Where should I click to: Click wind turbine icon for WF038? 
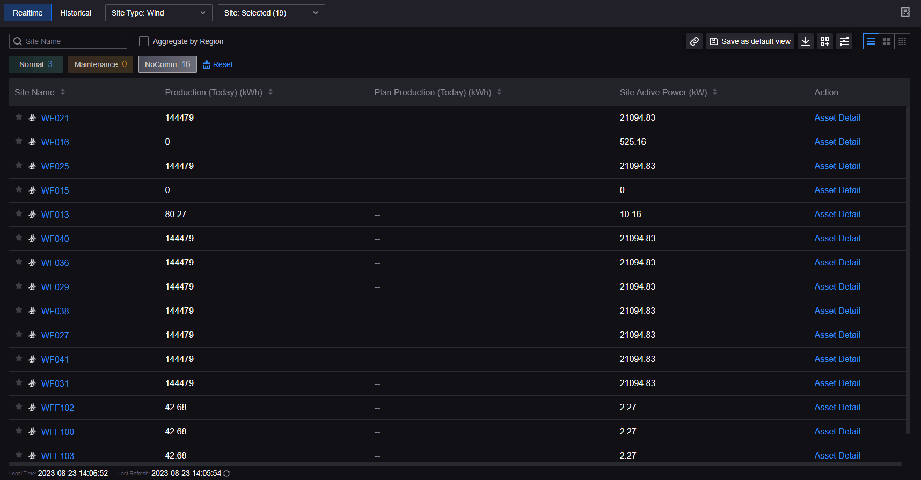[32, 311]
